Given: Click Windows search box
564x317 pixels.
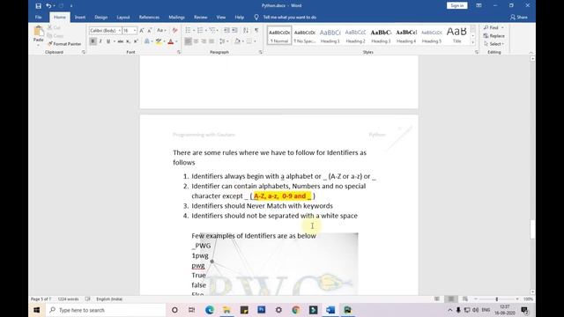Looking at the screenshot, I should coord(106,310).
